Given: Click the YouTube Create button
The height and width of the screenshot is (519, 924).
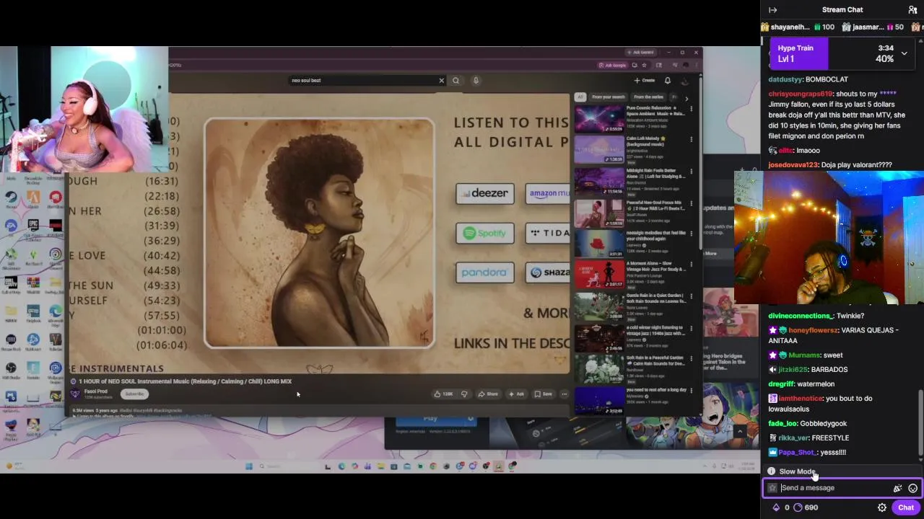Looking at the screenshot, I should pos(644,81).
